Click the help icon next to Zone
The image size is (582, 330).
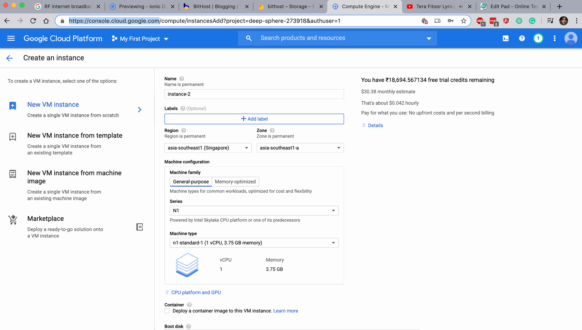(272, 130)
